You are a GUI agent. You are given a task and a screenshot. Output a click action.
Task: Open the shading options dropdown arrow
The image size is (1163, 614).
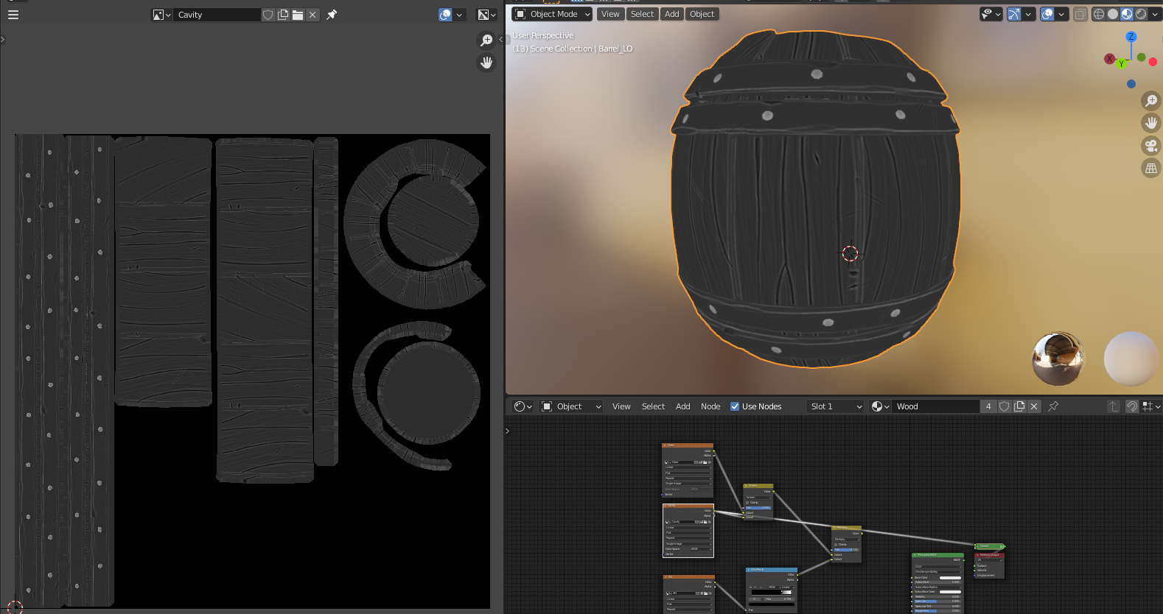(1156, 14)
